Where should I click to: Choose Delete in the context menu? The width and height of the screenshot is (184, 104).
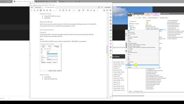click(x=142, y=64)
